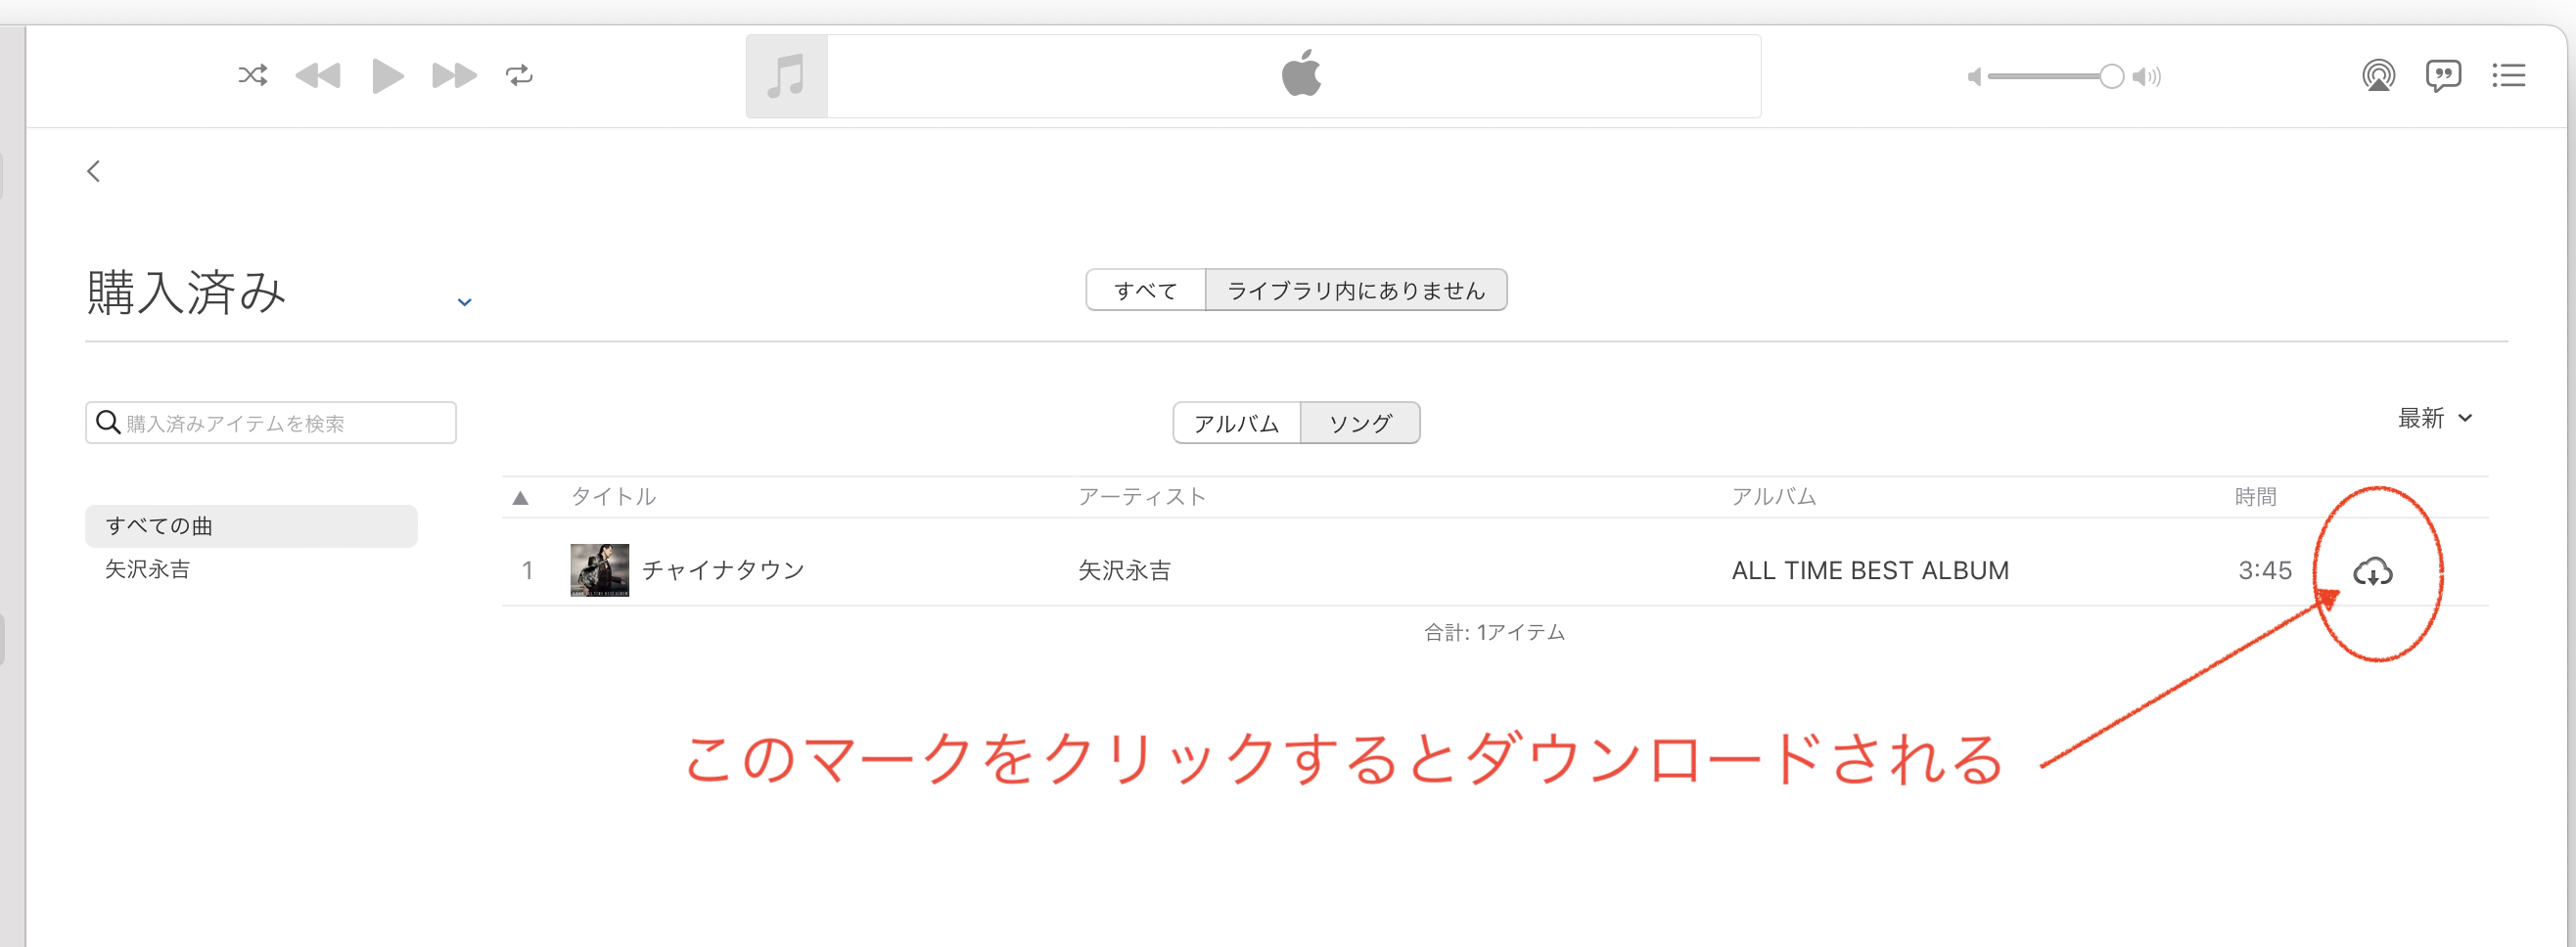The width and height of the screenshot is (2576, 947).
Task: Go back using the left chevron
Action: point(93,171)
